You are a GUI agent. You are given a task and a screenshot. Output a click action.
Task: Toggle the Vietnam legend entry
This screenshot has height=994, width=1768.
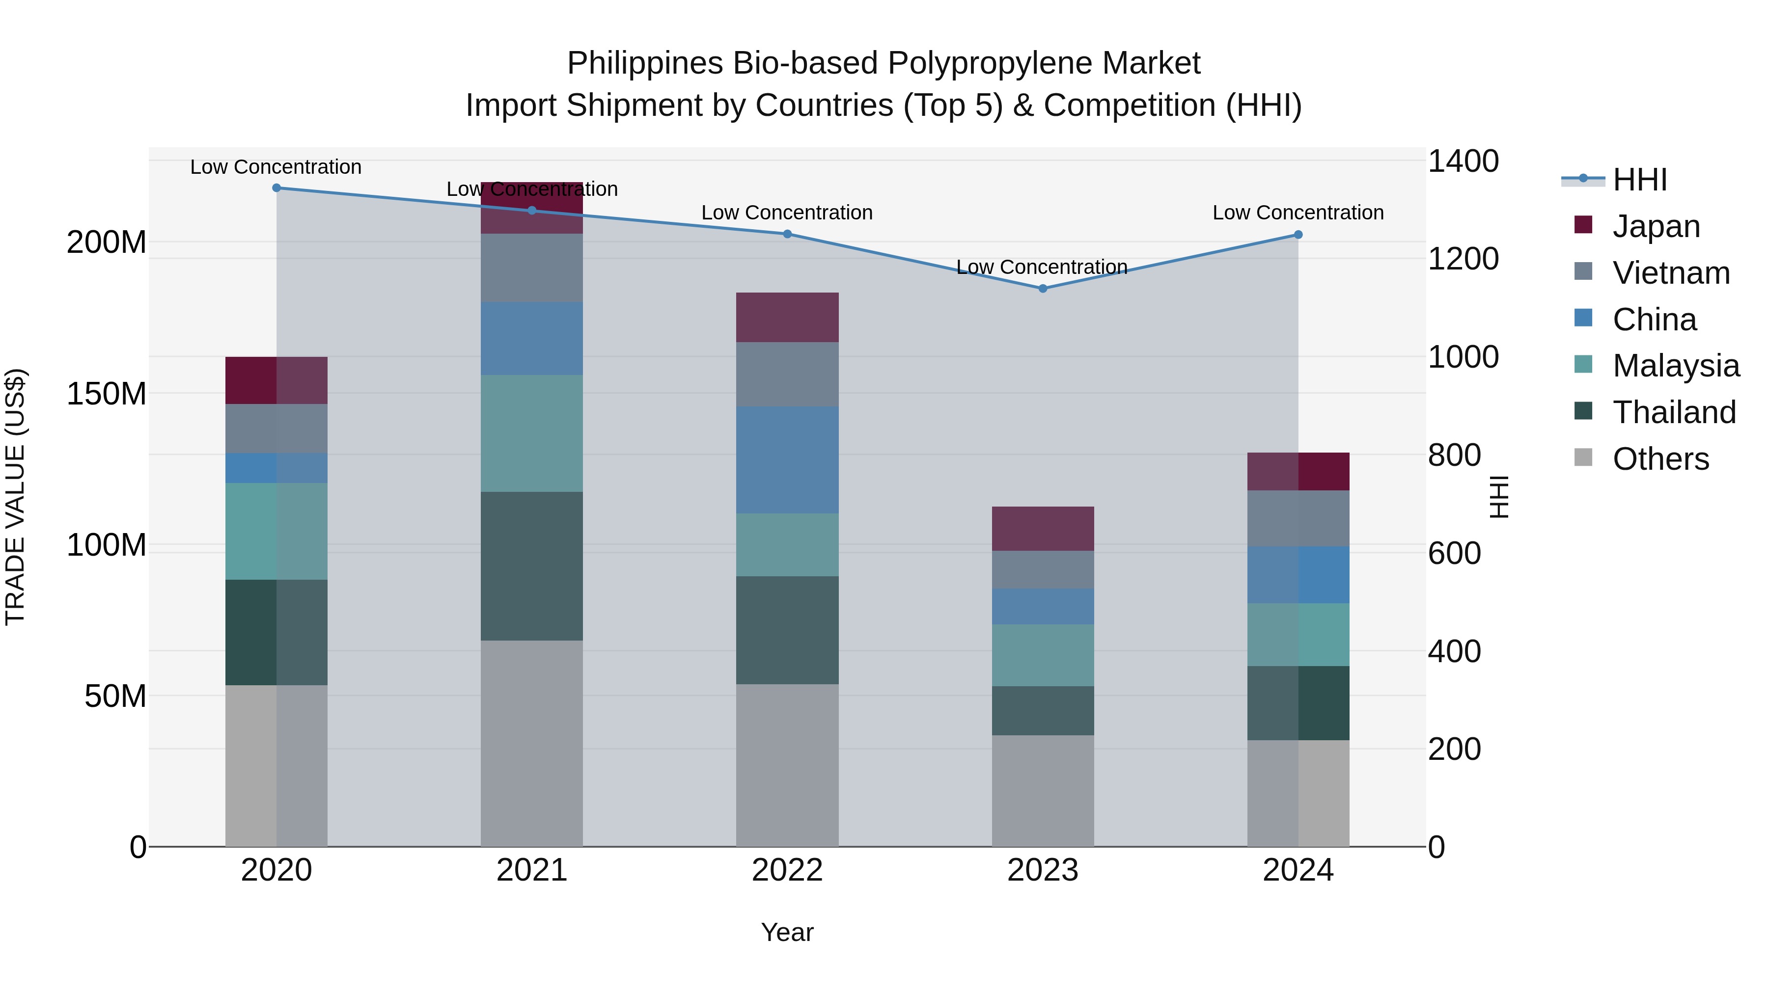1652,272
